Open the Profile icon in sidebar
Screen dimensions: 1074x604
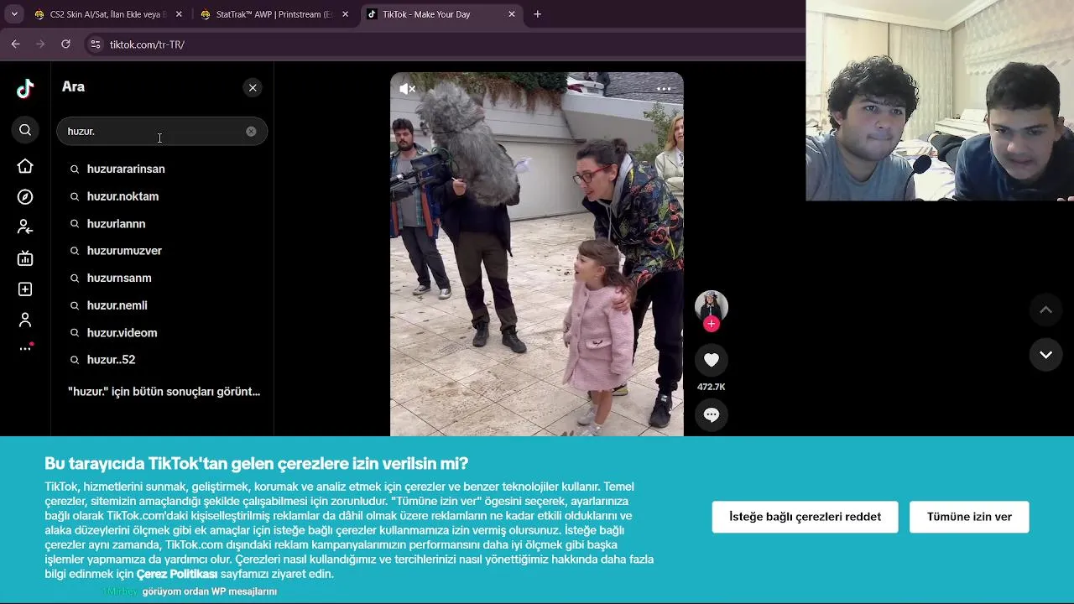pos(25,320)
